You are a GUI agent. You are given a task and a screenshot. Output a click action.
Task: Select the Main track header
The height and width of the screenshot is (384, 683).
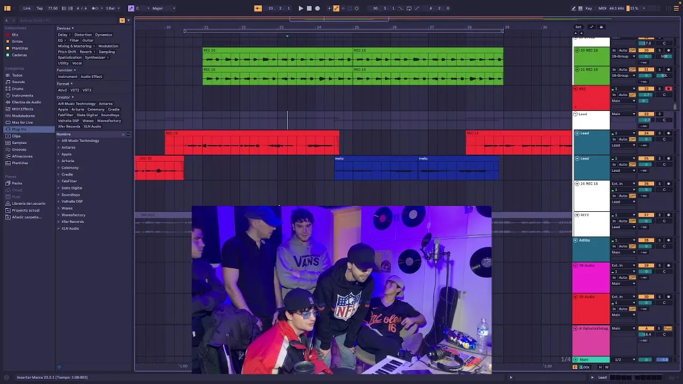(x=591, y=359)
